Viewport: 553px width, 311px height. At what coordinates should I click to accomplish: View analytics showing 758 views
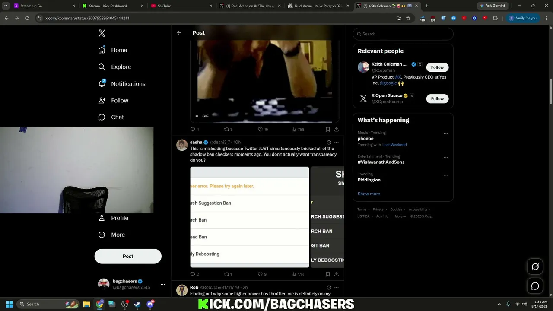click(x=298, y=129)
